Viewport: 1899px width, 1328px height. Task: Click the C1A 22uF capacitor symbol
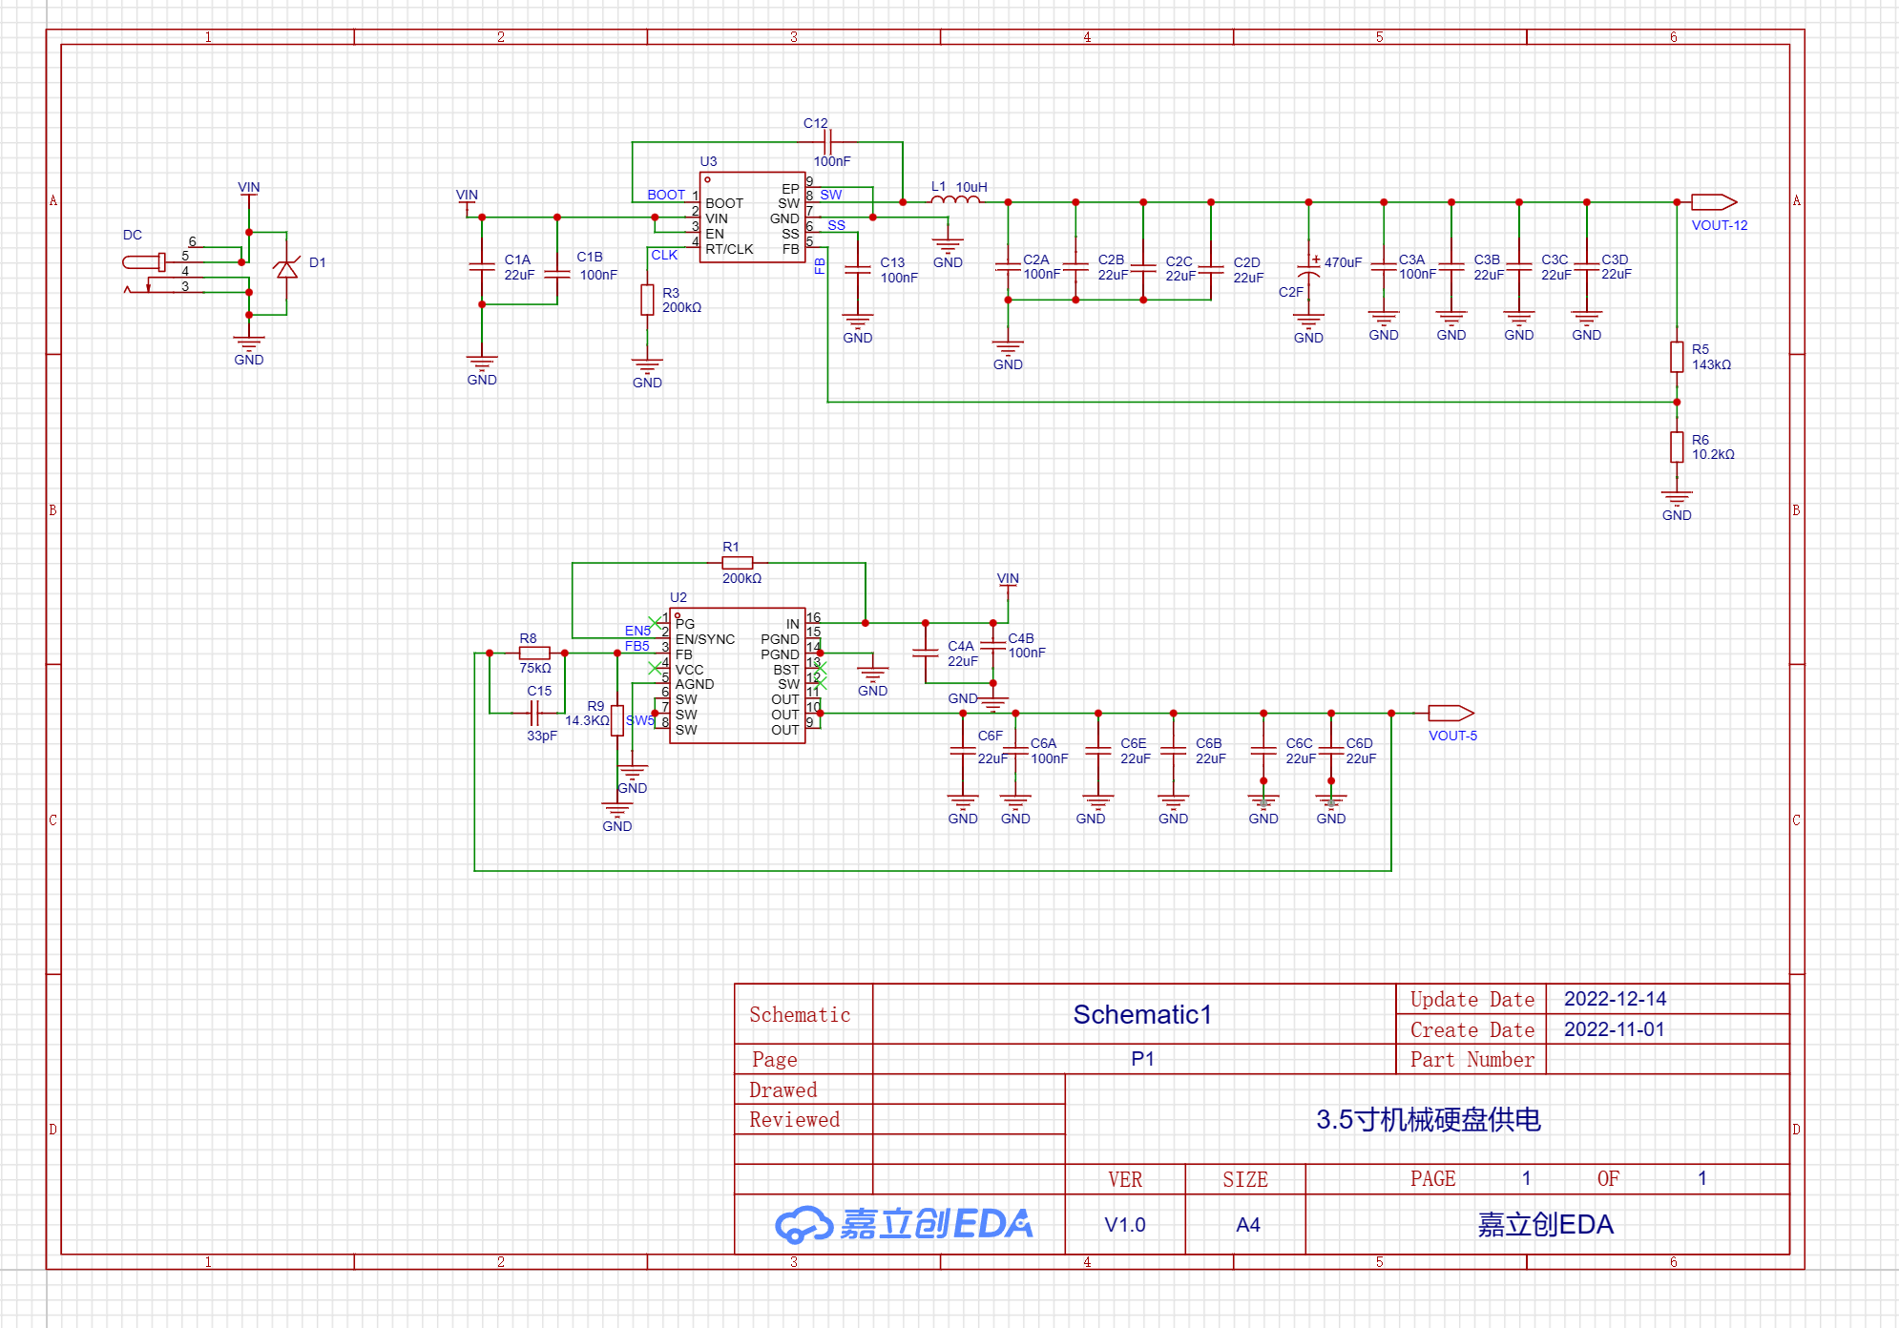[x=482, y=268]
